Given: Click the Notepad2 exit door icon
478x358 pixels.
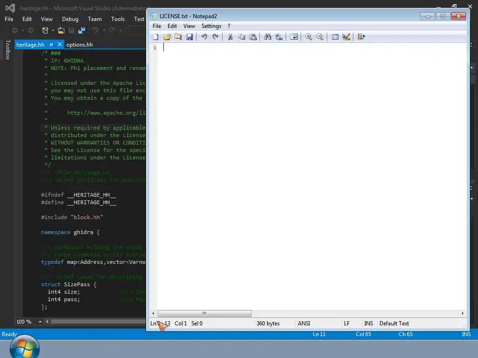Looking at the screenshot, I should (x=361, y=37).
